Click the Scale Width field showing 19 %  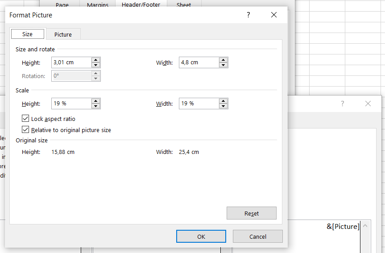pos(199,104)
